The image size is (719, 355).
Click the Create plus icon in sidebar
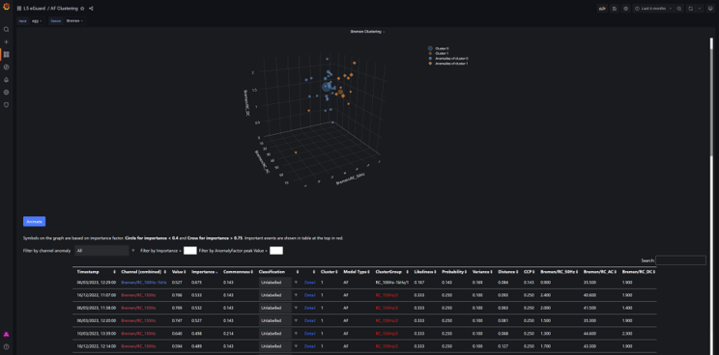tap(6, 42)
